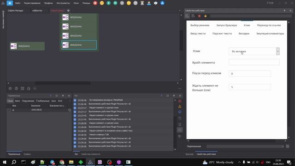Click the lock icon below the canvas
The height and width of the screenshot is (166, 295).
coord(29,89)
